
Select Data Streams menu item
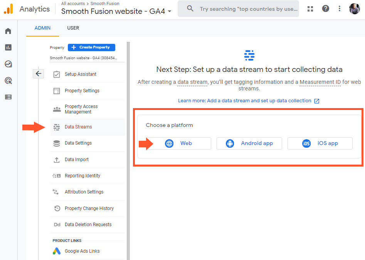(x=87, y=127)
